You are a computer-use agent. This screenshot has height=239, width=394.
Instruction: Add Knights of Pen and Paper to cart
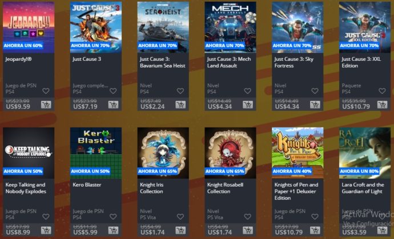pos(315,230)
